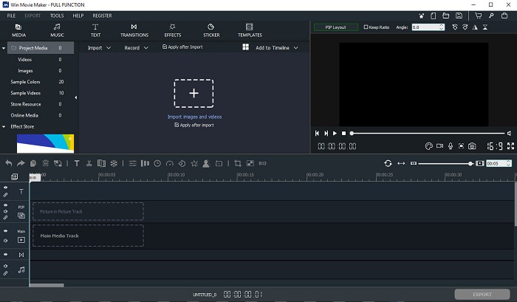Click the rotate icon in the timeline toolbar
Viewport: 517px width, 302px height.
[182, 163]
